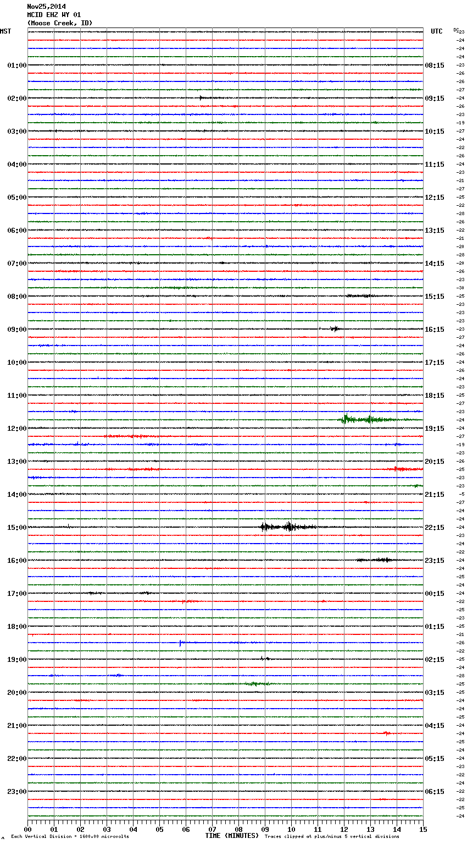Click the '22:15' UTC time label
The width and height of the screenshot is (467, 844).
435,528
